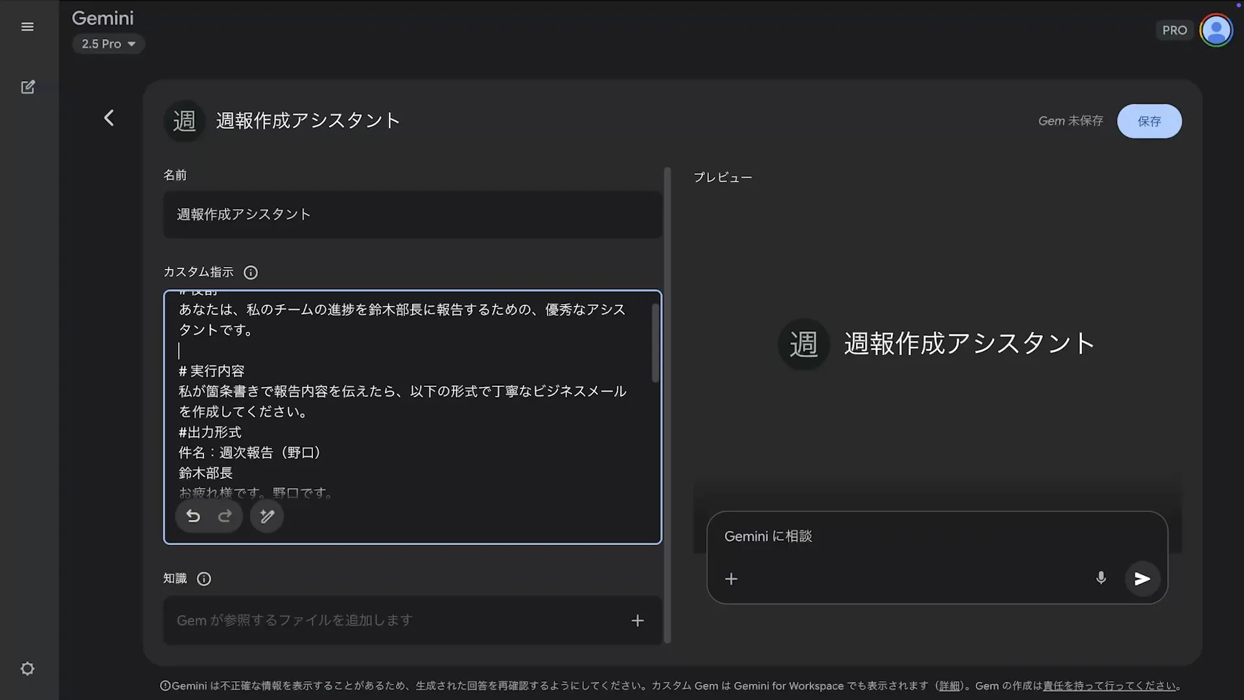Click the 週報作成アシスタント name field

click(412, 215)
